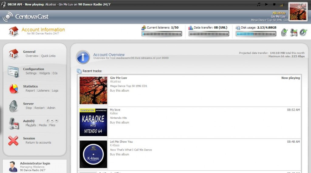311x173 pixels.
Task: Click the AutoDJ mixer settings round button
Action: pos(48,120)
